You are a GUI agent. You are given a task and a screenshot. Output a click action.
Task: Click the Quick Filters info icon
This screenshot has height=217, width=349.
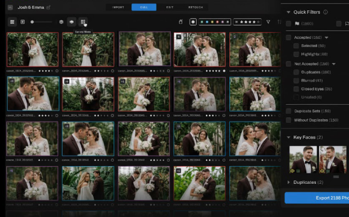tap(326, 12)
